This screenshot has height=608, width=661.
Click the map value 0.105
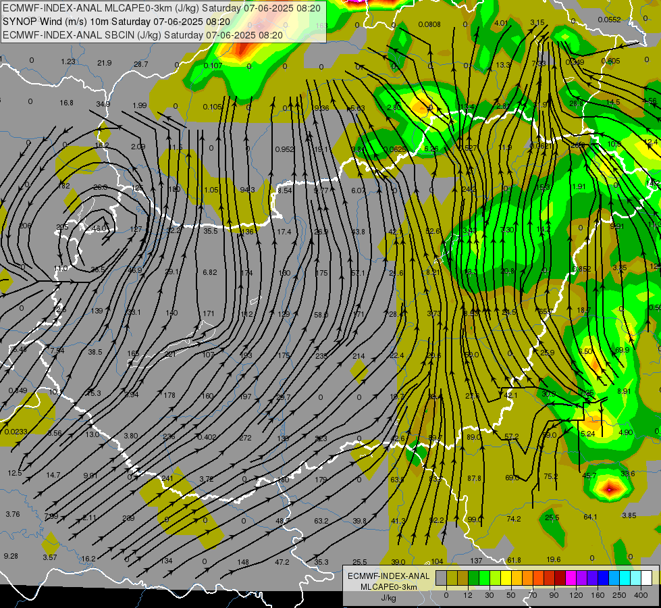[x=212, y=107]
